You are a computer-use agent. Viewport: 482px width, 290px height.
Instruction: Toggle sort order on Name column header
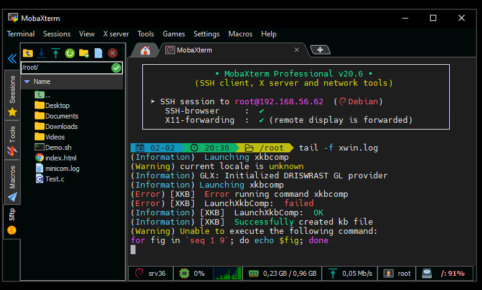[42, 81]
